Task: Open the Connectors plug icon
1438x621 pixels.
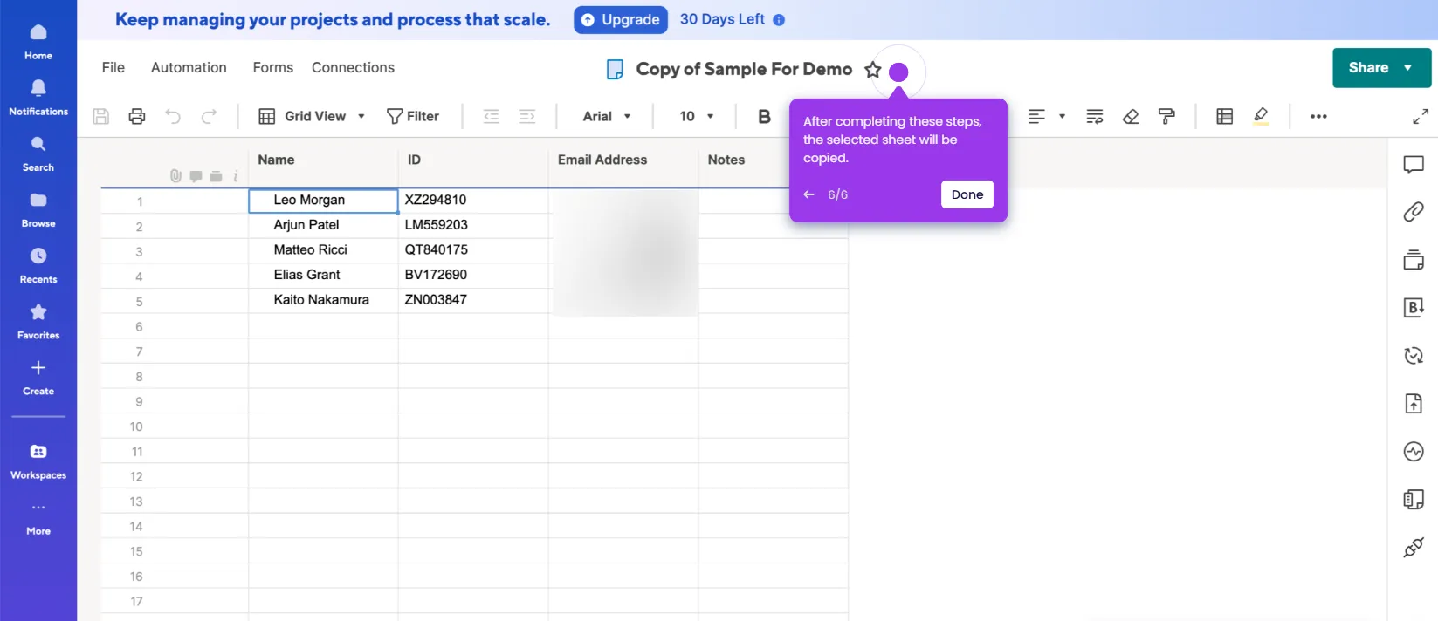Action: pos(1414,547)
